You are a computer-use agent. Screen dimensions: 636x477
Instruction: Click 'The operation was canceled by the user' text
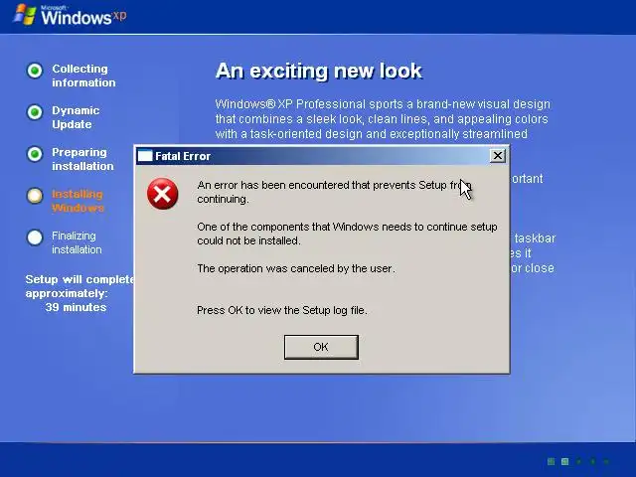(x=296, y=268)
